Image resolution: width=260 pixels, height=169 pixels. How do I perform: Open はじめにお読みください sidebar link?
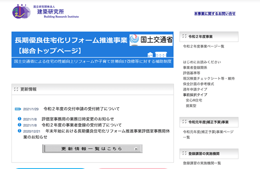(x=202, y=62)
